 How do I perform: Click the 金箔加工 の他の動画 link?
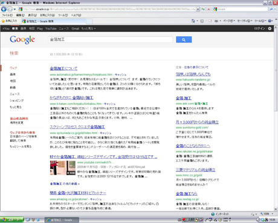(x=65, y=184)
